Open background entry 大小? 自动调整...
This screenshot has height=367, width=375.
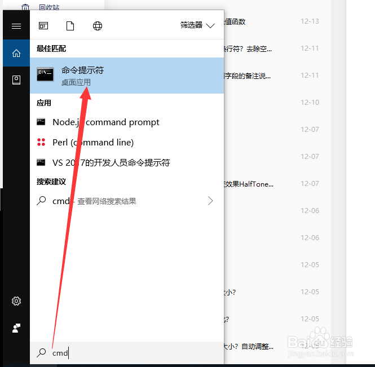click(249, 347)
